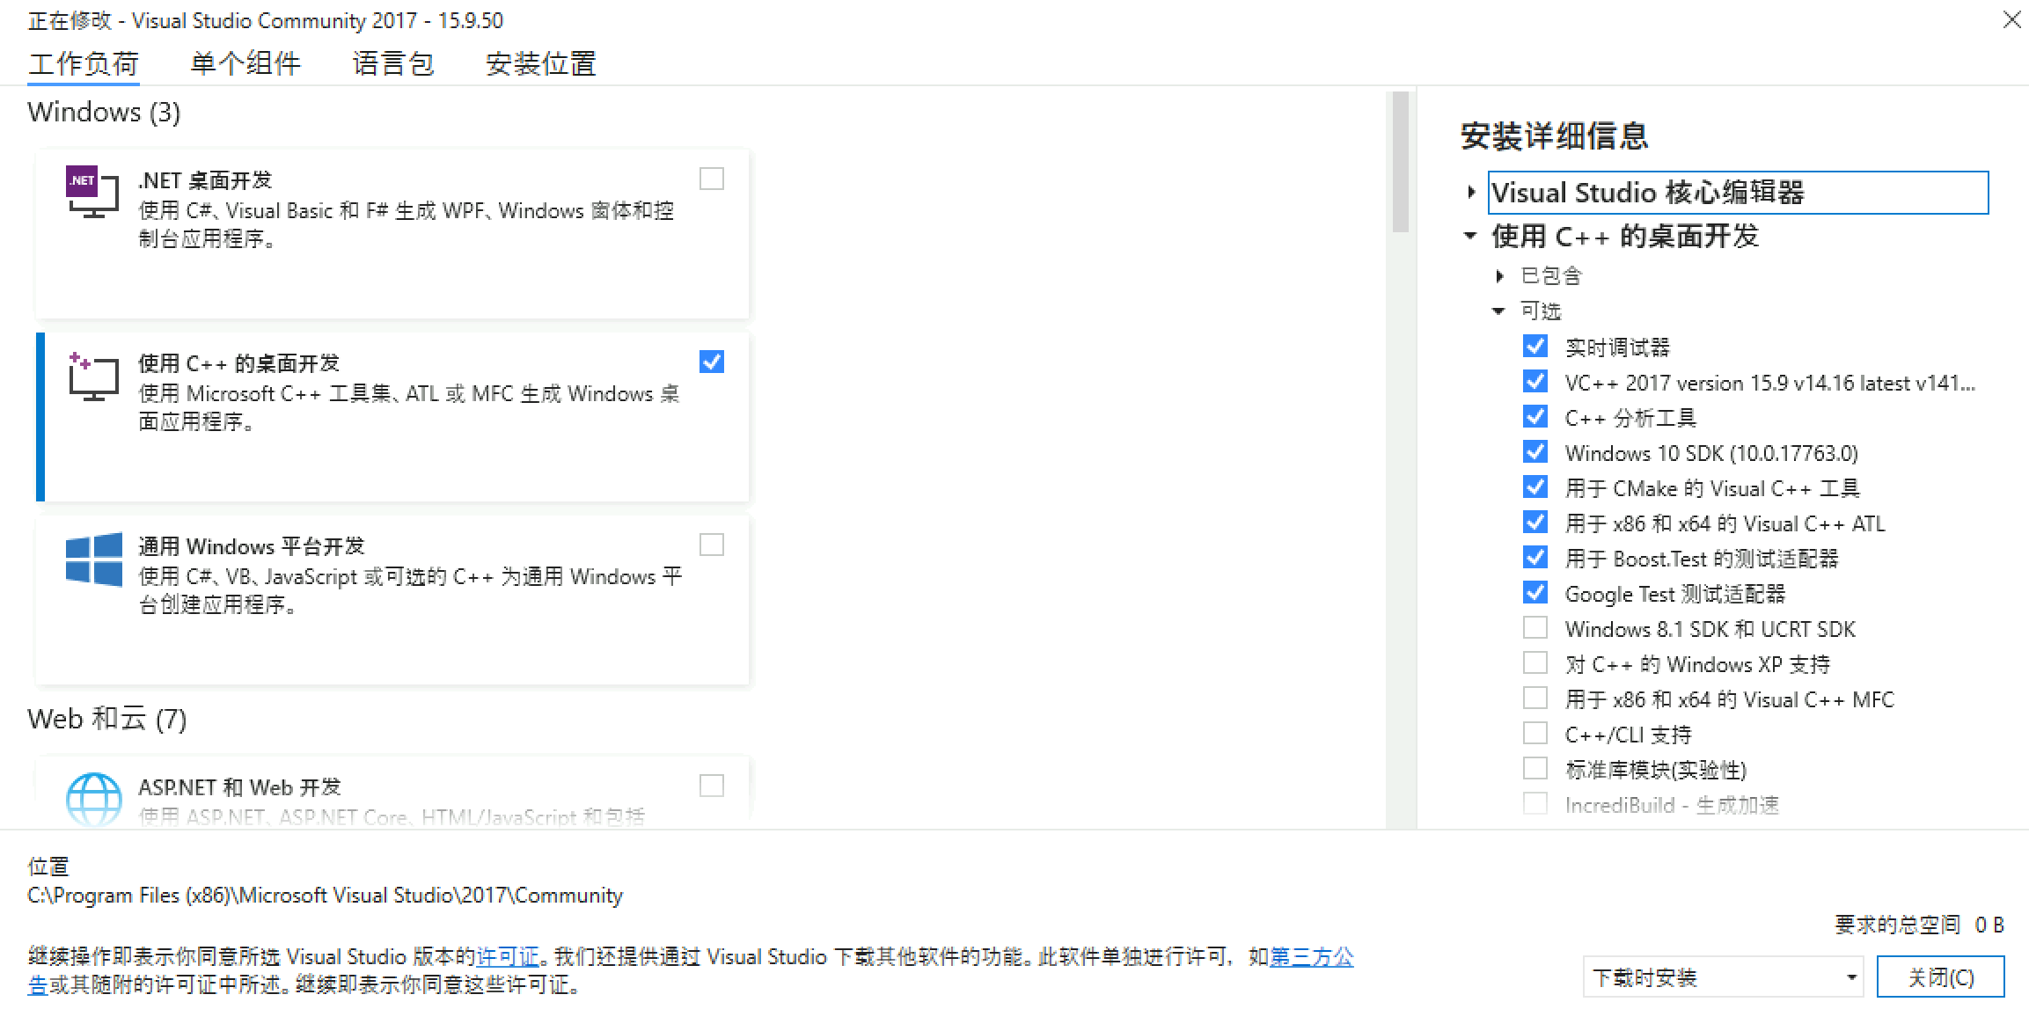2029x1024 pixels.
Task: Click the C++ desktop development monitor icon
Action: [92, 377]
